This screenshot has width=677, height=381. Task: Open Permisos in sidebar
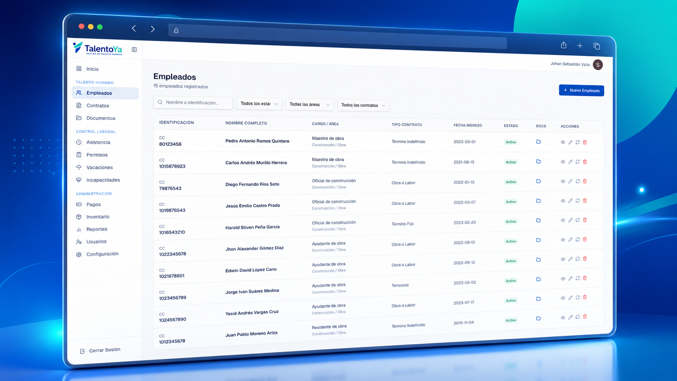97,155
